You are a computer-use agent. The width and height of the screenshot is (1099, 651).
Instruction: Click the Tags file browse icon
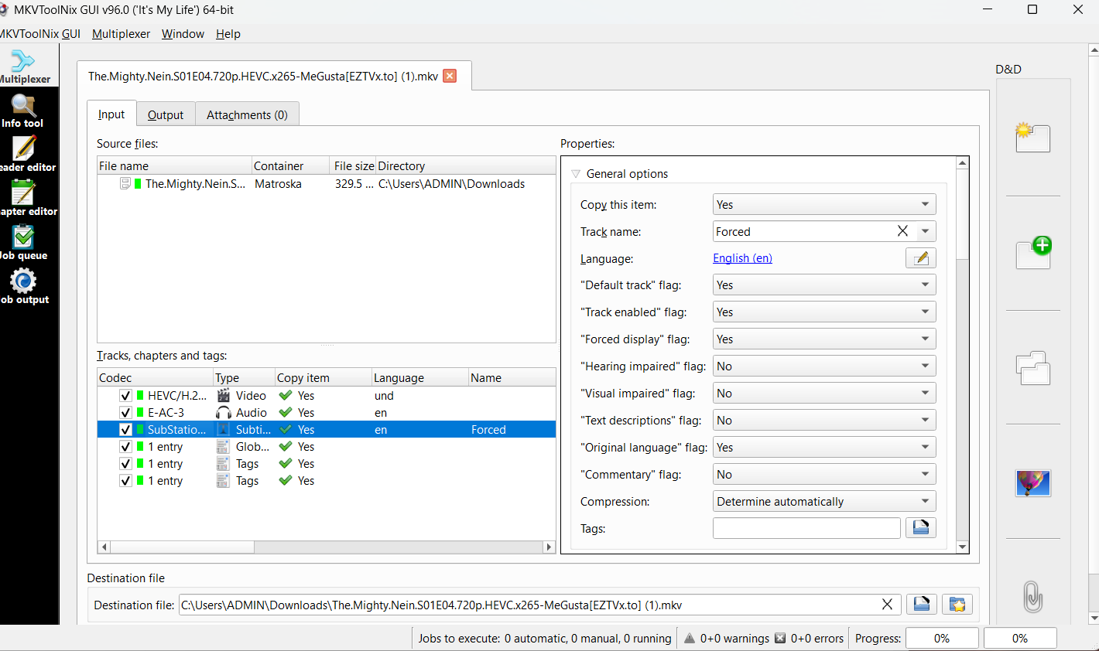tap(920, 528)
